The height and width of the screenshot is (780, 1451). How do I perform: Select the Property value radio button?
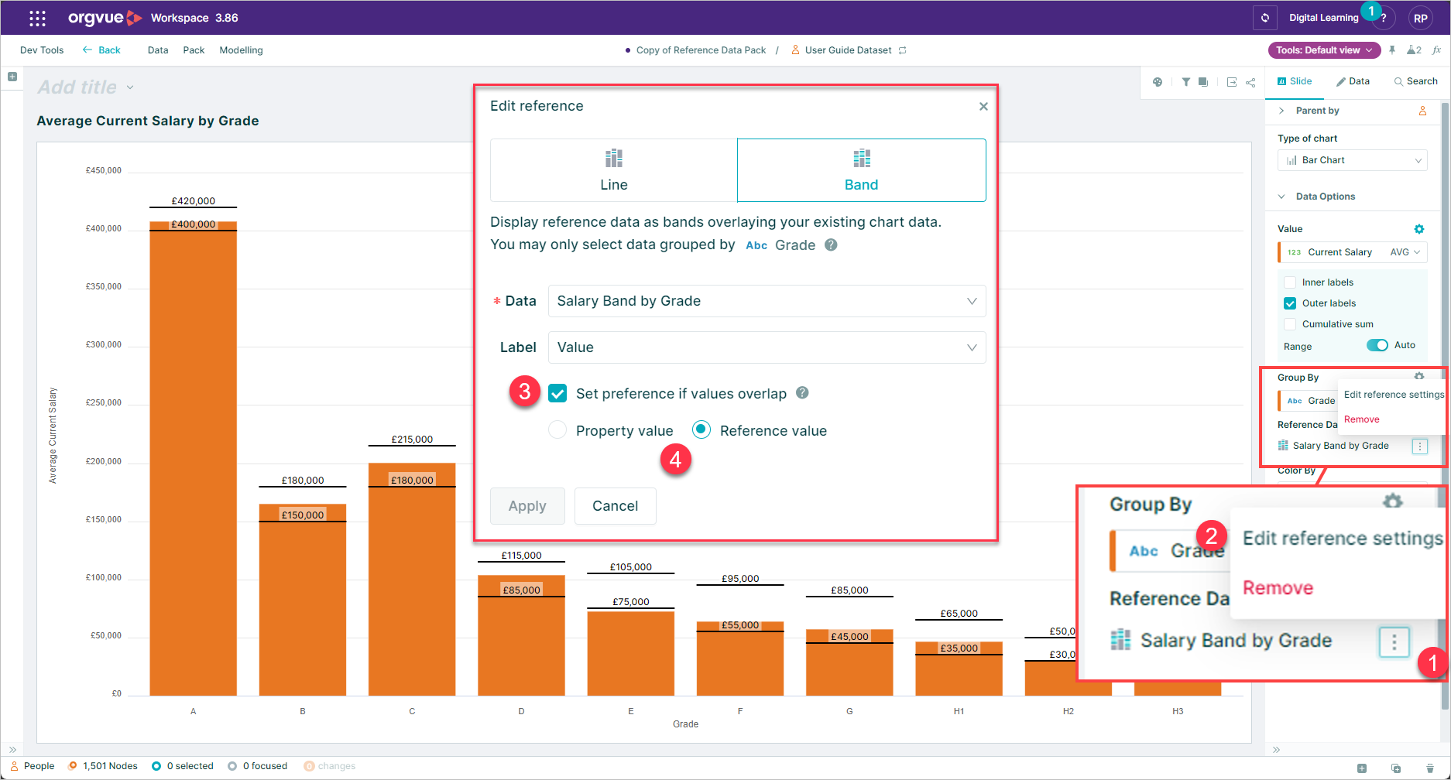(557, 430)
